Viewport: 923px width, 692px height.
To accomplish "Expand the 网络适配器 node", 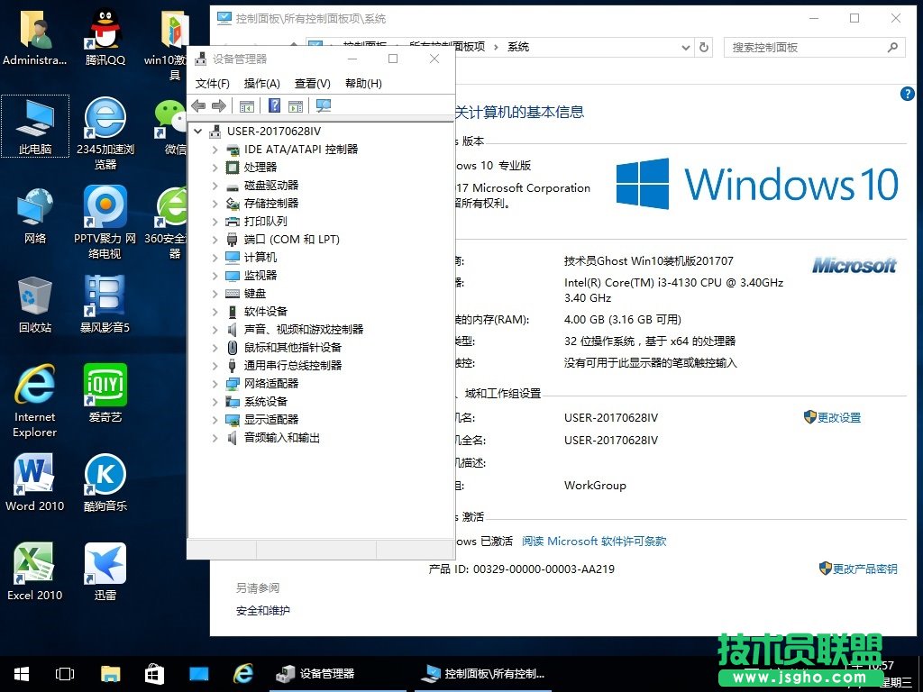I will pyautogui.click(x=215, y=384).
